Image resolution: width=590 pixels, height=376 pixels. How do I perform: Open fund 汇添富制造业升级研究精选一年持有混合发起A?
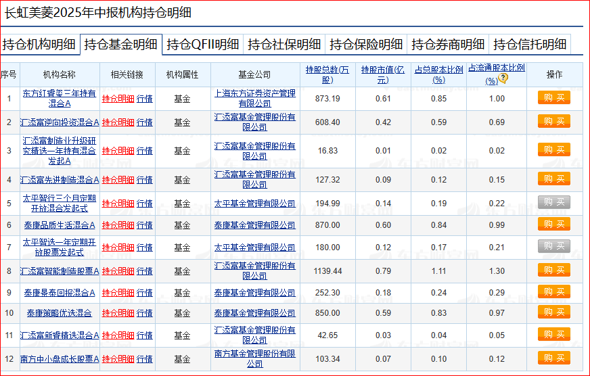(x=60, y=150)
